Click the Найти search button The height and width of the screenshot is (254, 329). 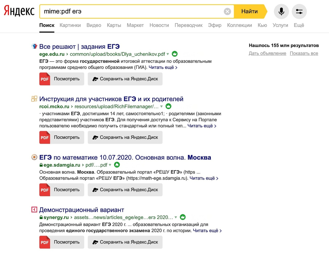click(249, 12)
